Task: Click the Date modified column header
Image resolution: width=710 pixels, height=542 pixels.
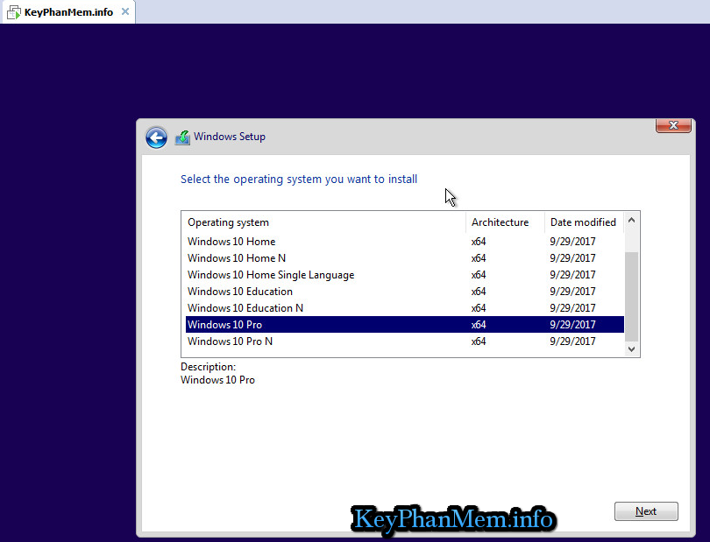Action: coord(584,222)
